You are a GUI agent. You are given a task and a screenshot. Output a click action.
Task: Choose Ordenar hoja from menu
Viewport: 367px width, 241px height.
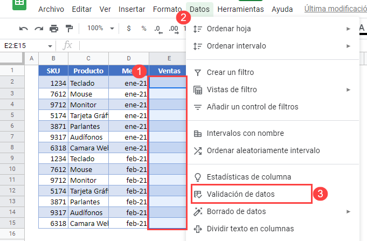[x=273, y=29]
